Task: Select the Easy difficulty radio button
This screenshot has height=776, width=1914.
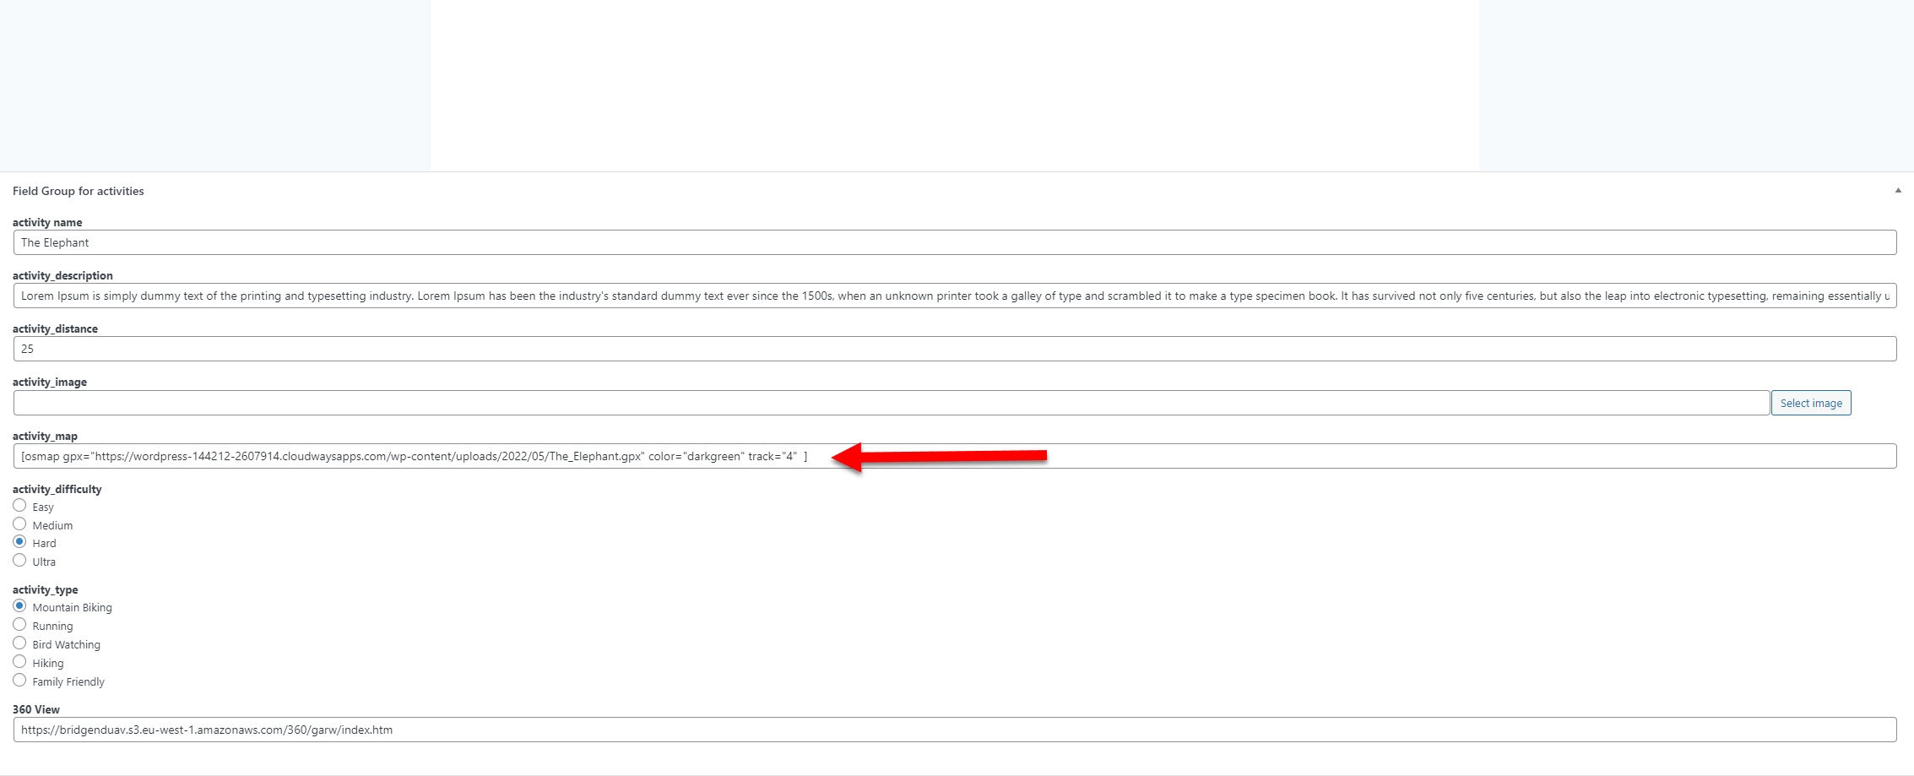Action: pos(19,505)
